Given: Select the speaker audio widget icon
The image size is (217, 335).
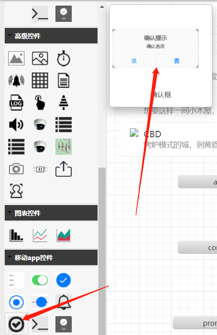Looking at the screenshot, I should coord(16,124).
